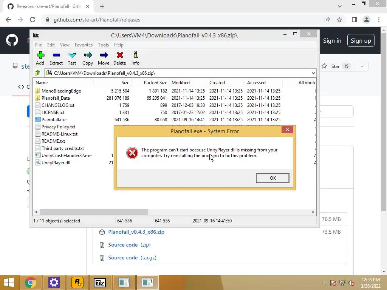Select the MonoBleedingEdge folder icon
This screenshot has width=387, height=290.
(37, 91)
